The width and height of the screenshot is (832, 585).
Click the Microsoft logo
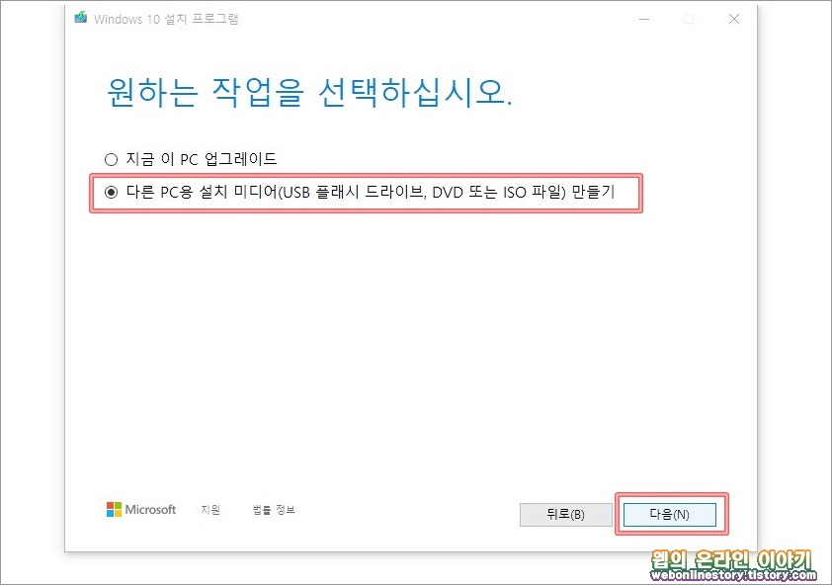[x=141, y=510]
